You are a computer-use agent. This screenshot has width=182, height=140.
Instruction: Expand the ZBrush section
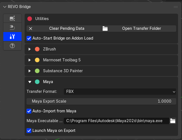30,49
